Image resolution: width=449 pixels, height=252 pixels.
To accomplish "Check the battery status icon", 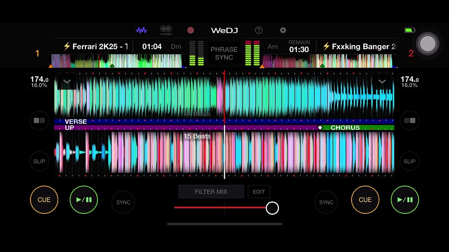I will [x=410, y=30].
